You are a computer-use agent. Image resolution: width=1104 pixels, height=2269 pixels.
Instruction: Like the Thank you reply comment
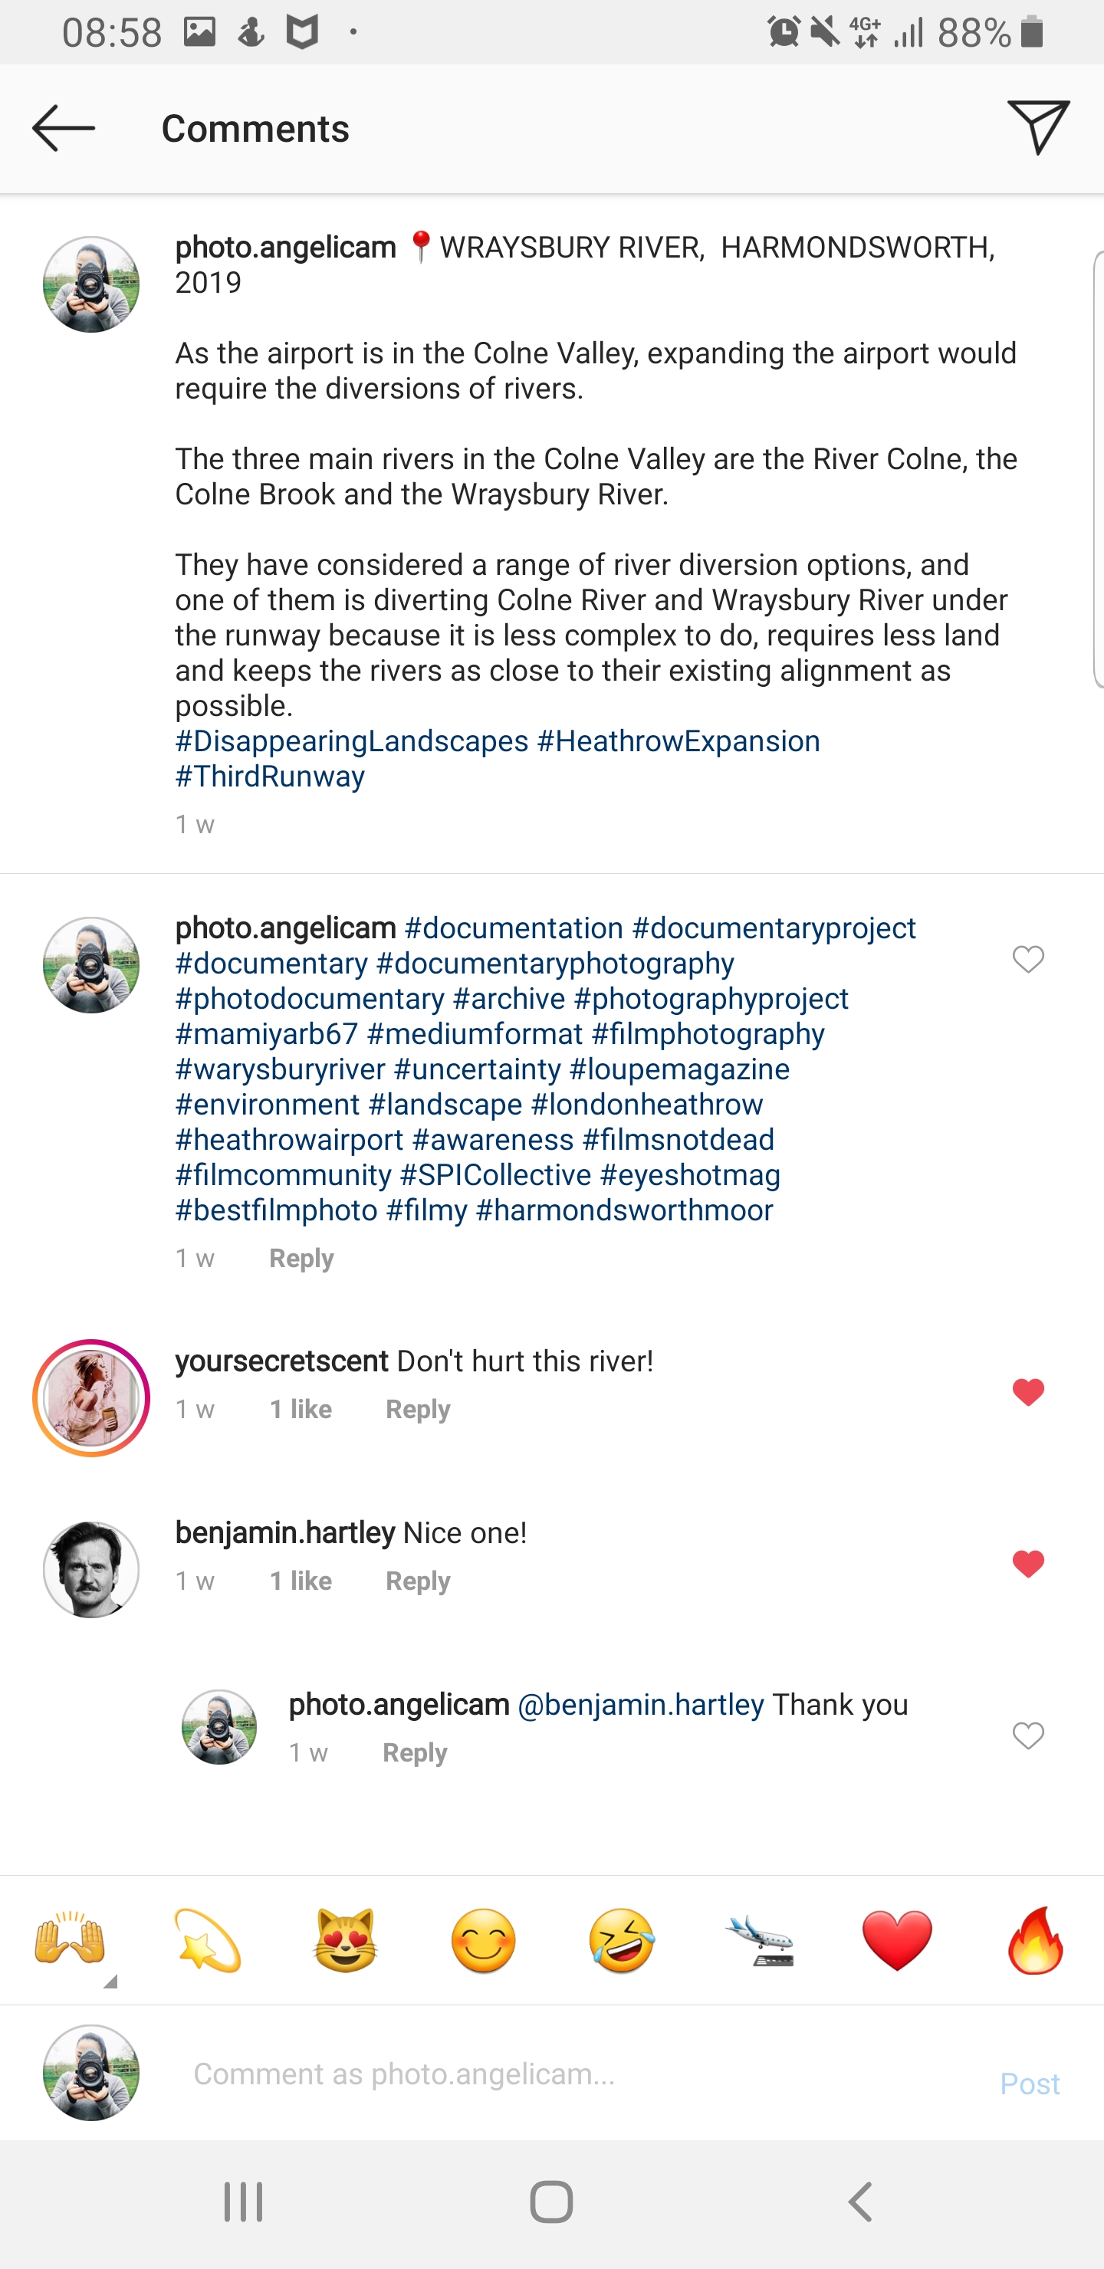(1027, 1736)
